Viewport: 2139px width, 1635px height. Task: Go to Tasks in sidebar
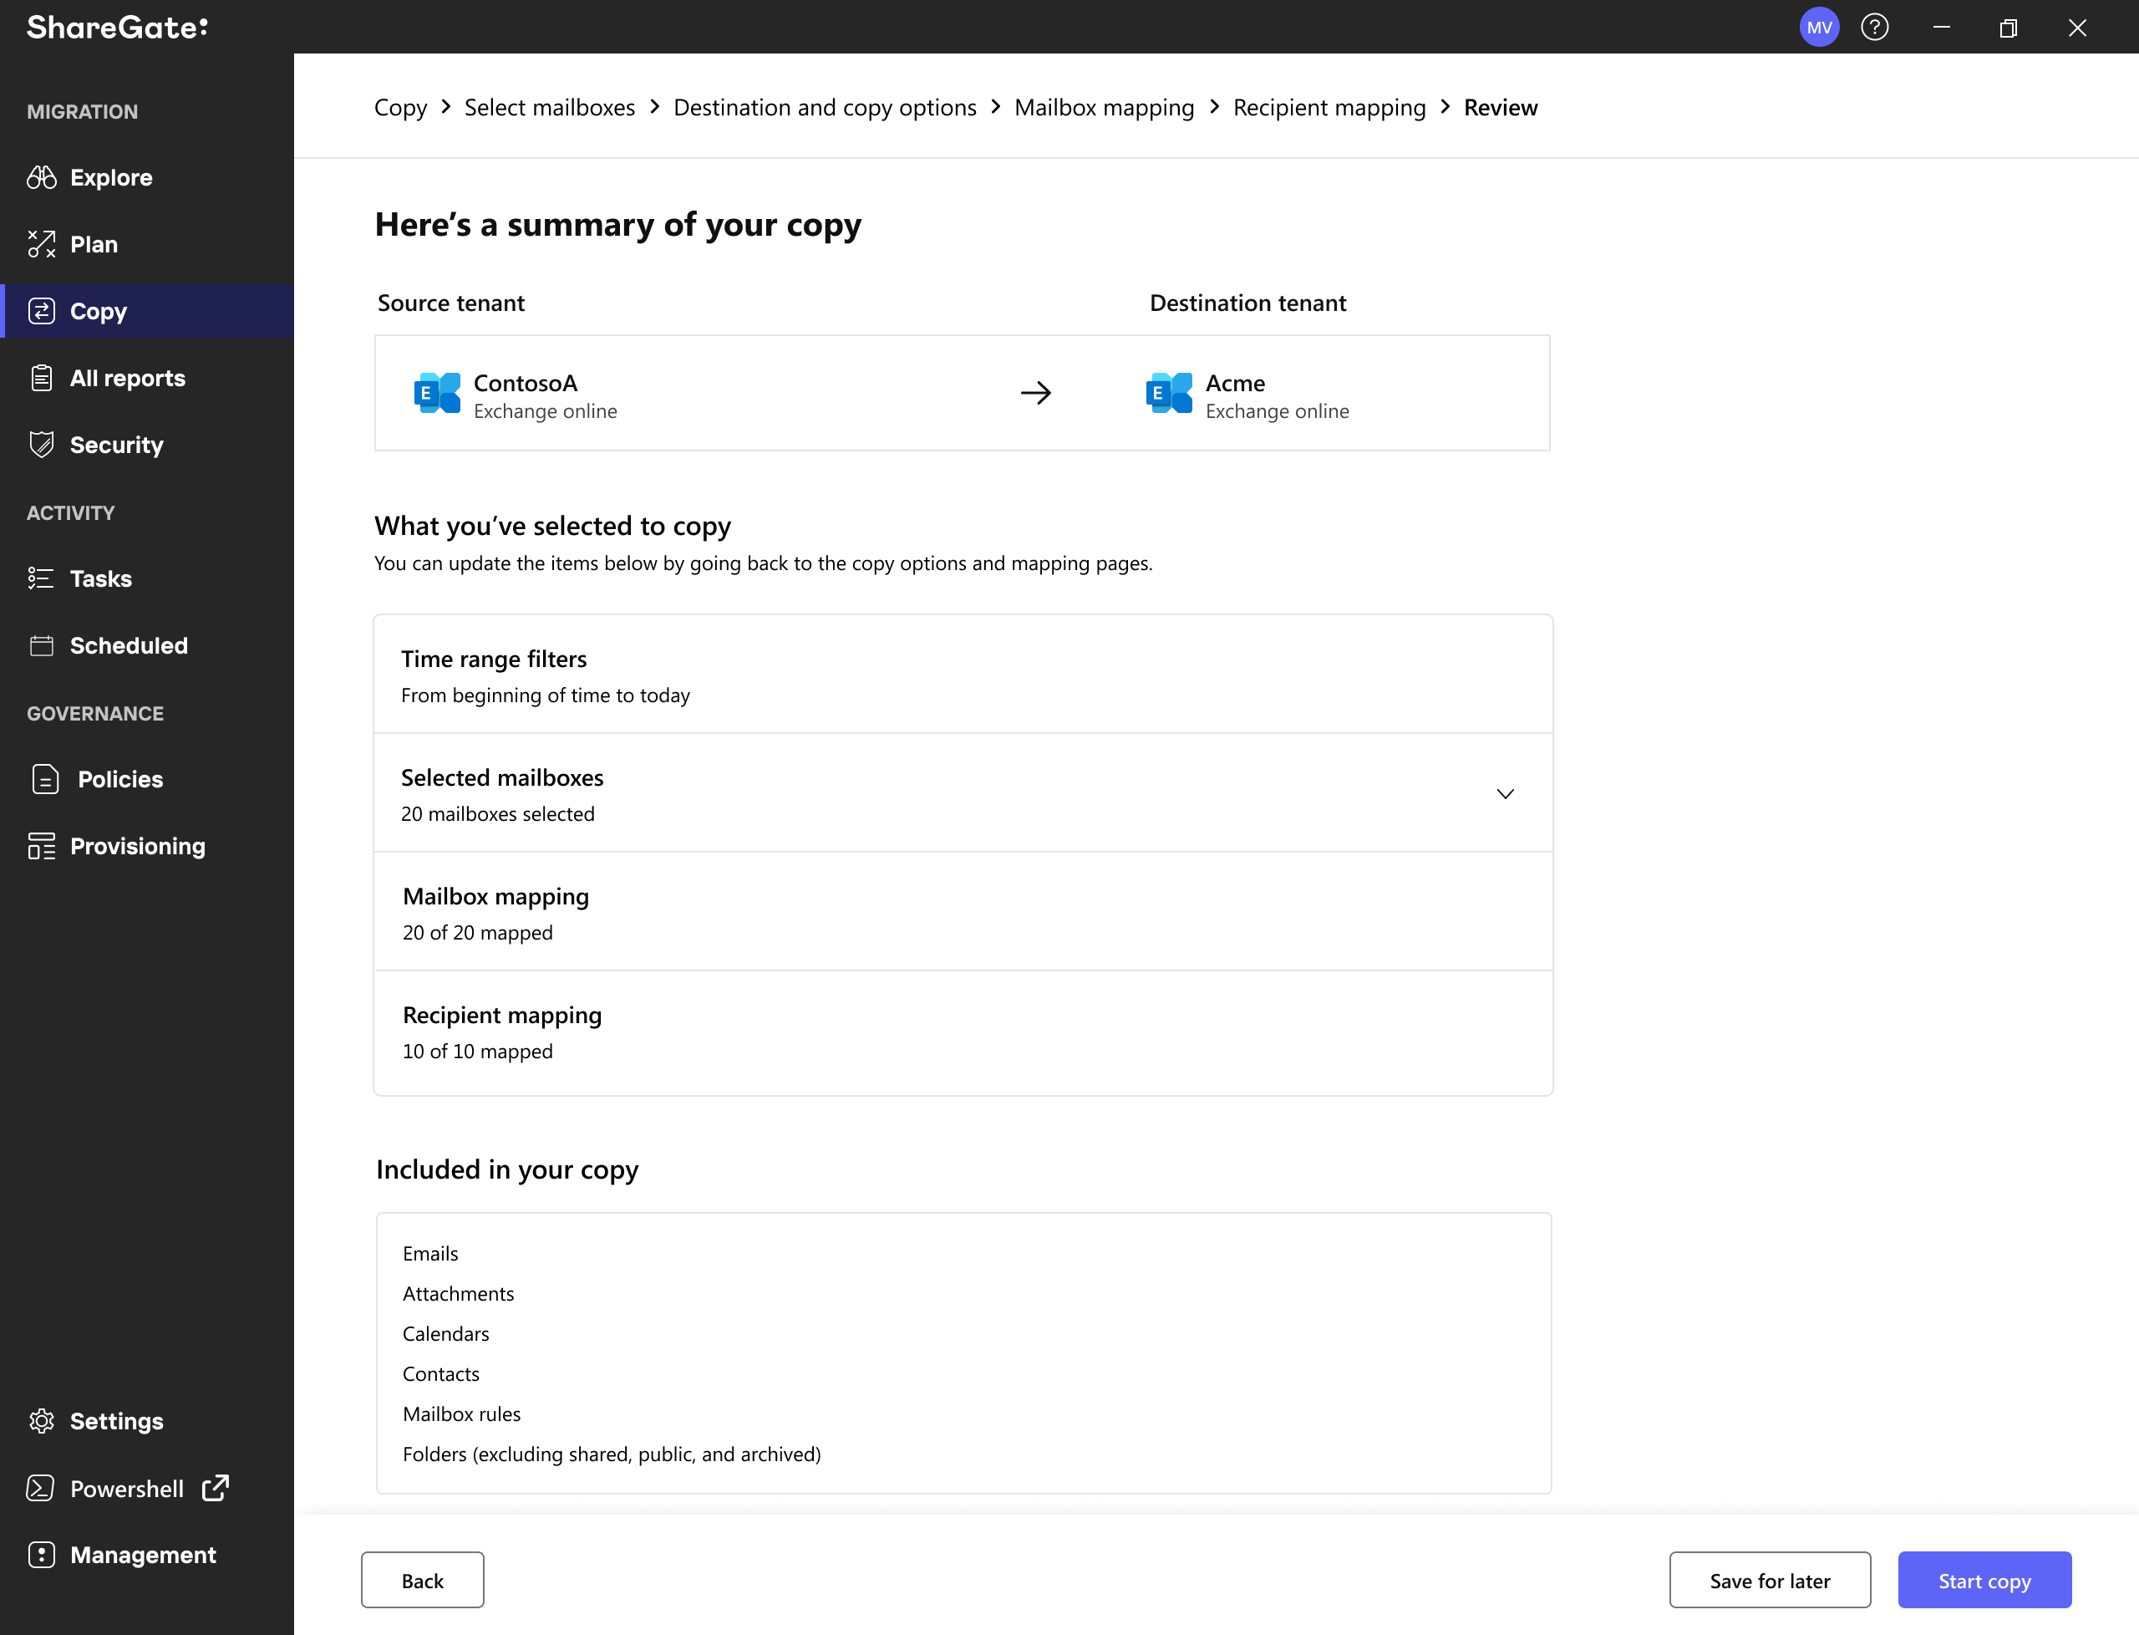click(148, 578)
